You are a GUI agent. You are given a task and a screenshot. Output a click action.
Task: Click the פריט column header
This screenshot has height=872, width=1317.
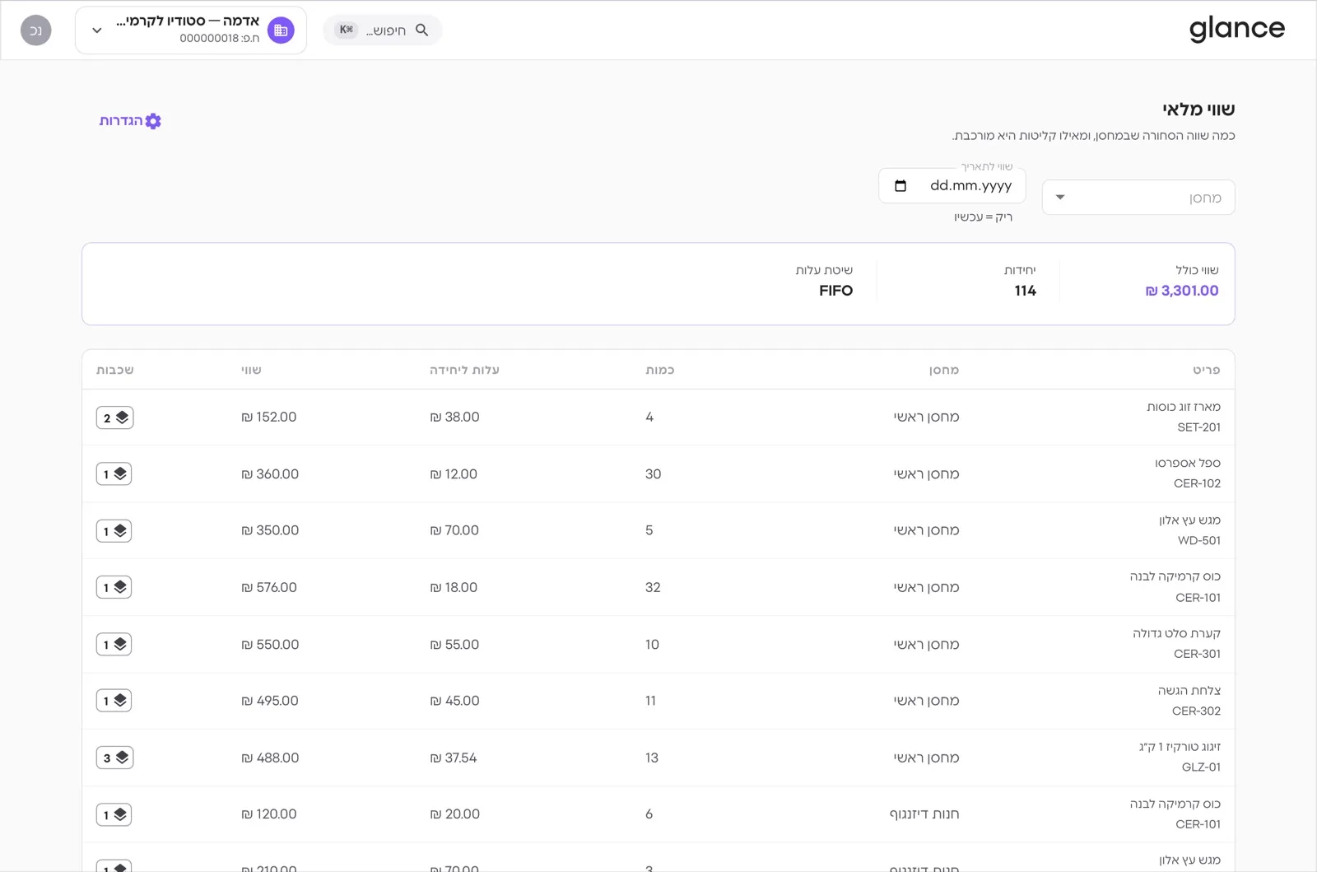click(x=1207, y=370)
